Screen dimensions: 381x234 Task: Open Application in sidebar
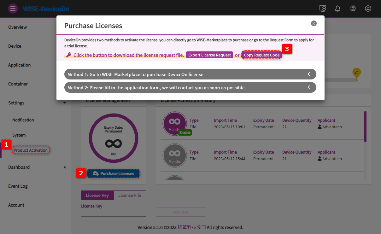pos(20,65)
